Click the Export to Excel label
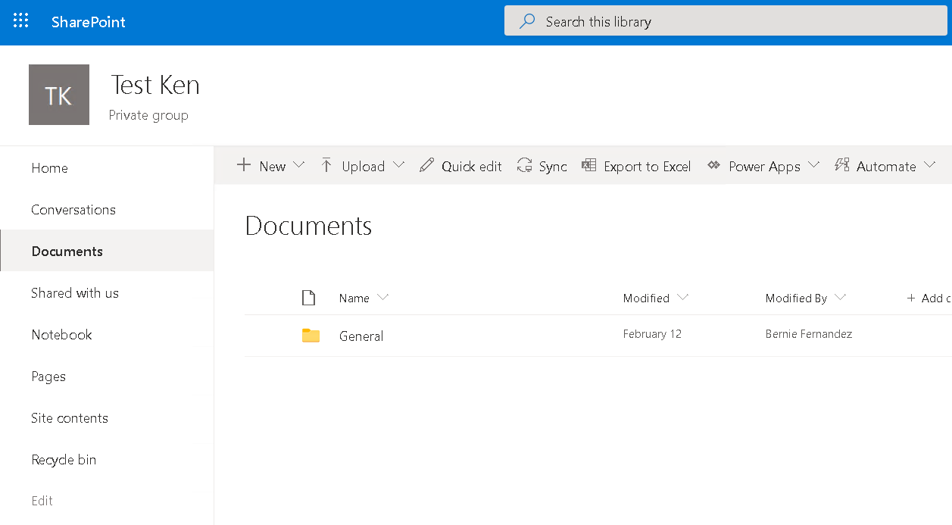Screen dimensions: 952x525 648,167
